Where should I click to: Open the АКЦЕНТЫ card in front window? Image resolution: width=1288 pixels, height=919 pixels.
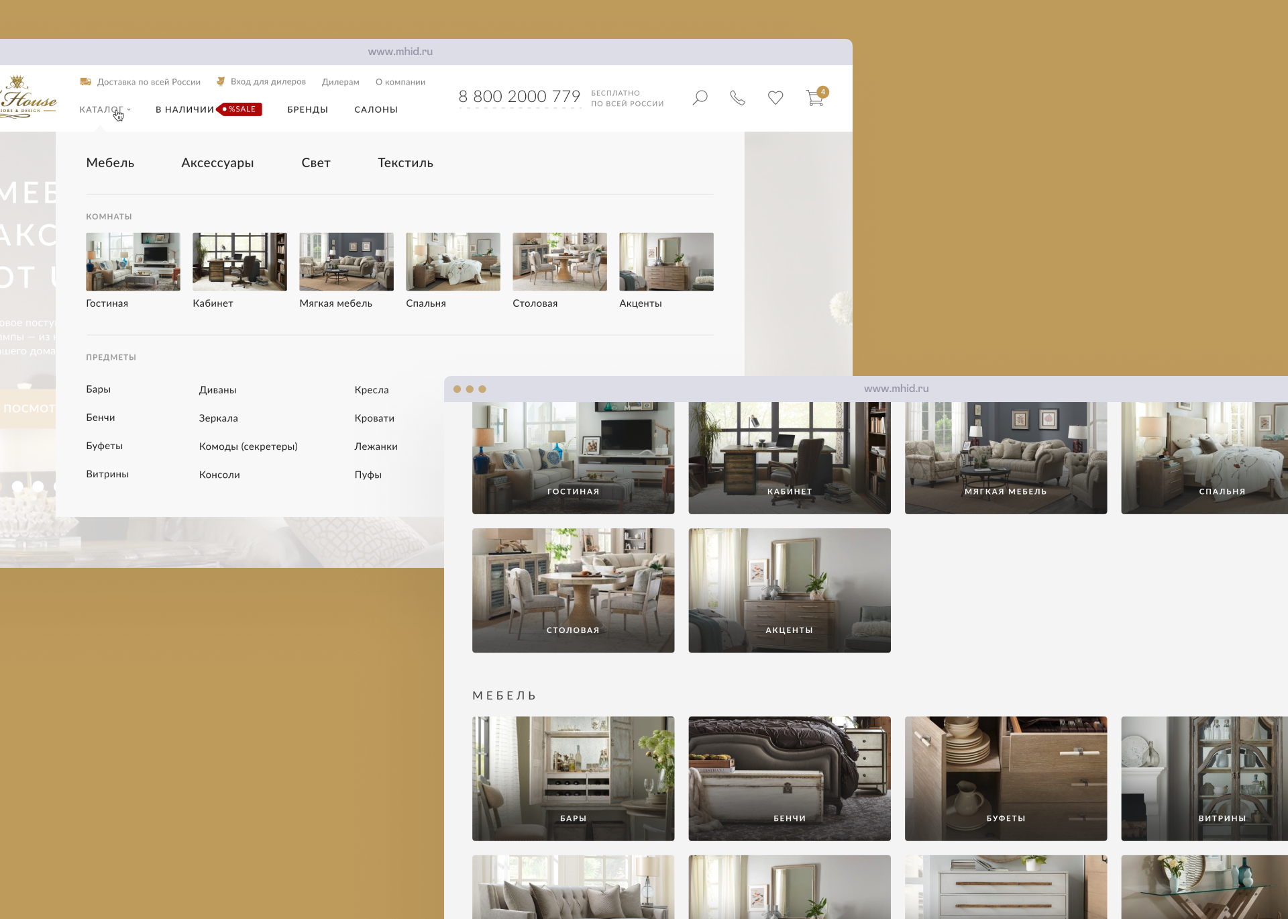[790, 591]
